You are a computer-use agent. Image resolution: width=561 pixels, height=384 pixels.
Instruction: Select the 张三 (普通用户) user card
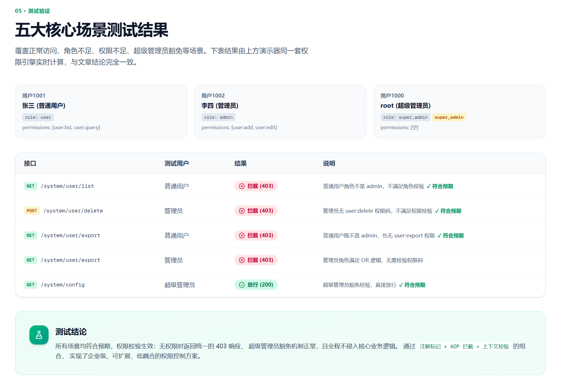coord(101,112)
